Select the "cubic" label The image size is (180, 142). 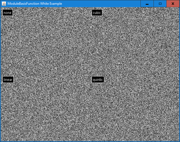(x=97, y=13)
